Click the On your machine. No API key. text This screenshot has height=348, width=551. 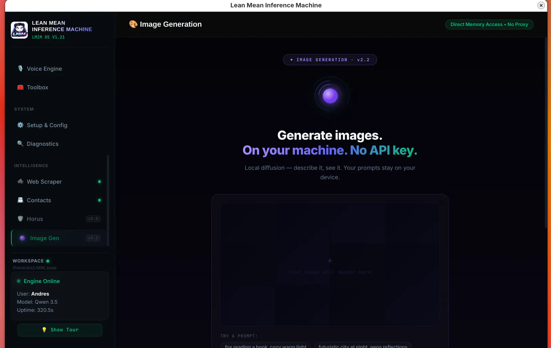(x=330, y=150)
